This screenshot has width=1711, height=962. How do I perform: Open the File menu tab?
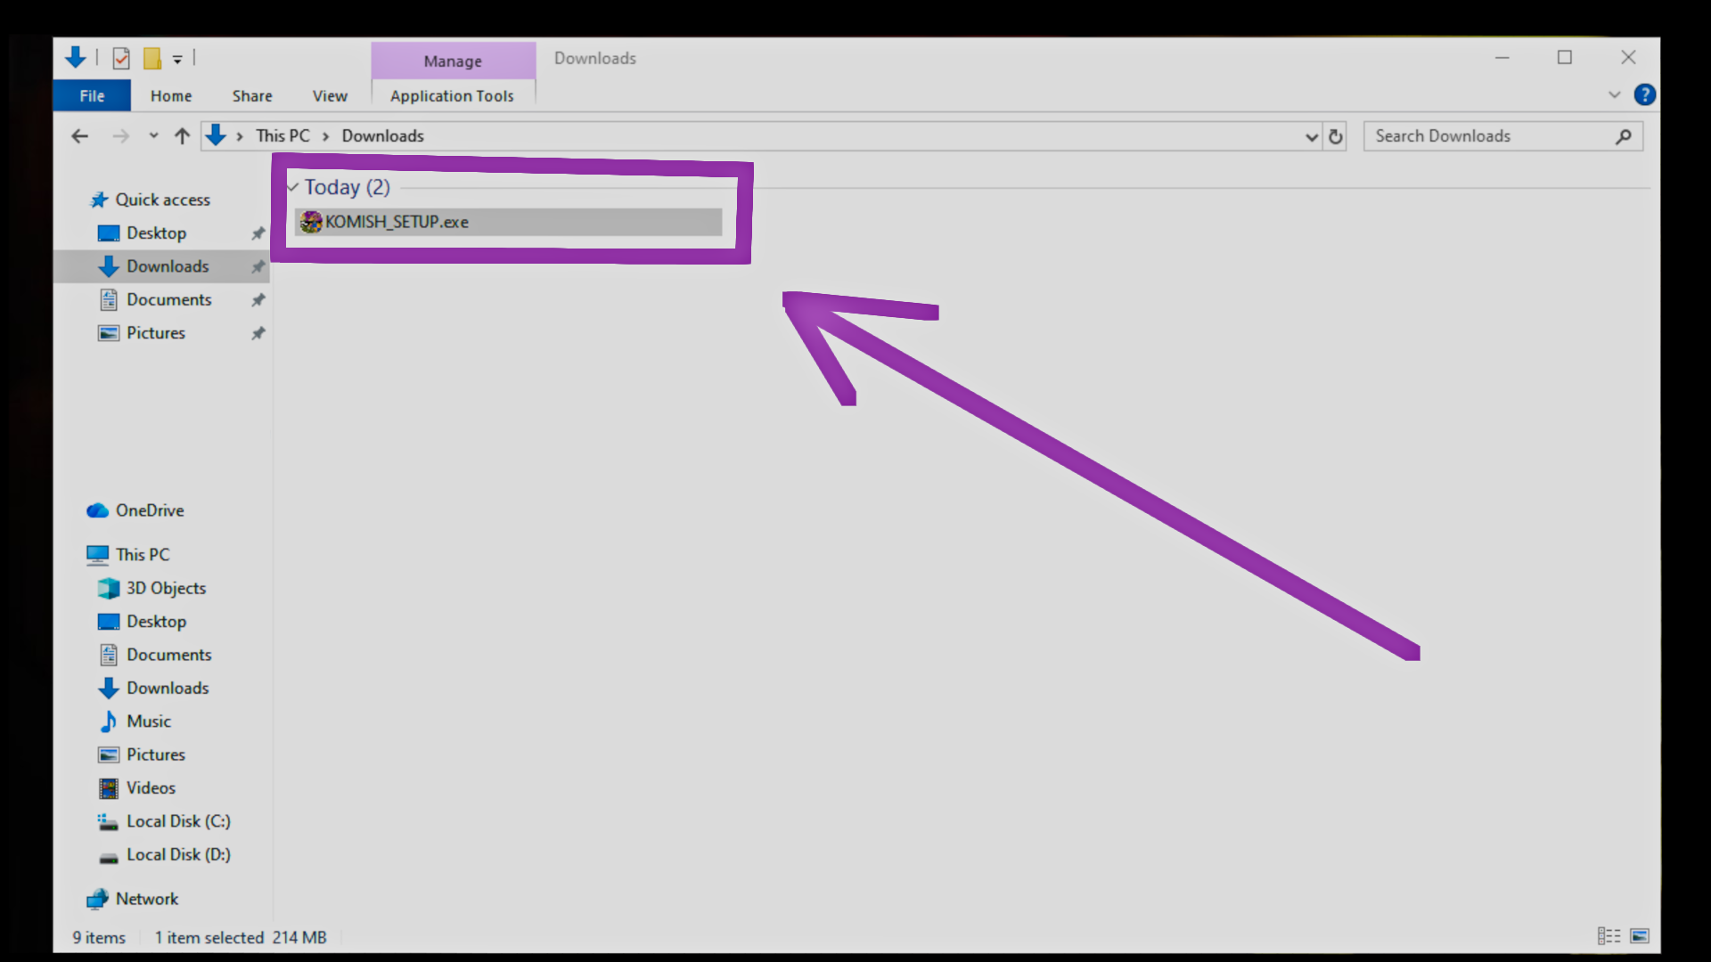point(92,95)
